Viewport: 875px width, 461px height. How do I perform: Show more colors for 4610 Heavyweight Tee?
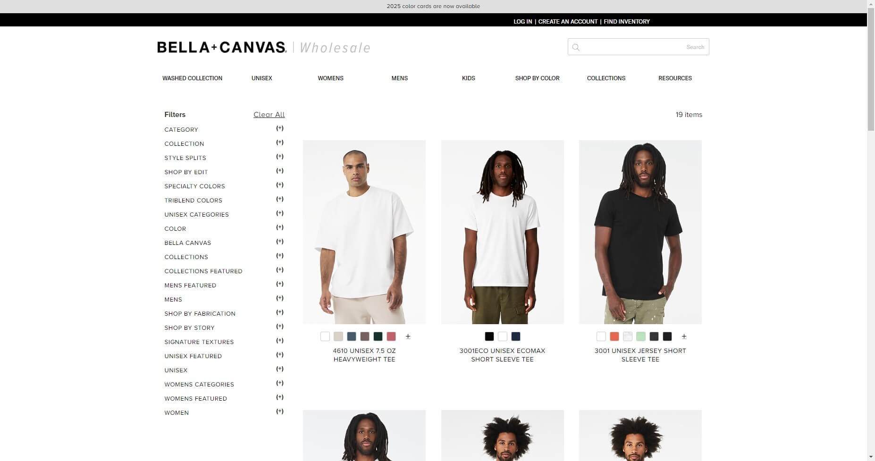[408, 336]
